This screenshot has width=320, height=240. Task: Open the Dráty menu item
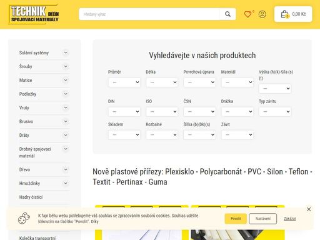[24, 135]
